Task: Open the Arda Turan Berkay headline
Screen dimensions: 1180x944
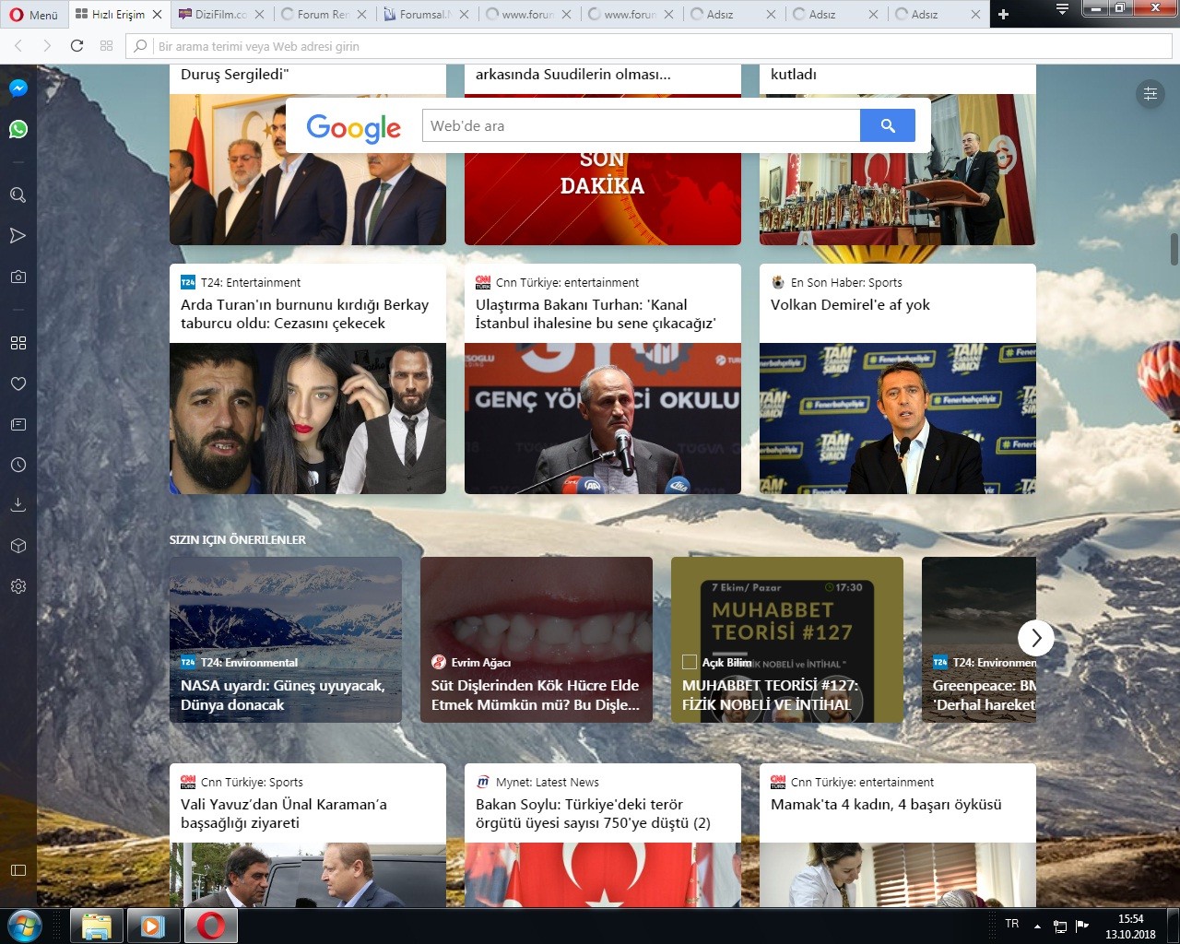Action: (x=305, y=314)
